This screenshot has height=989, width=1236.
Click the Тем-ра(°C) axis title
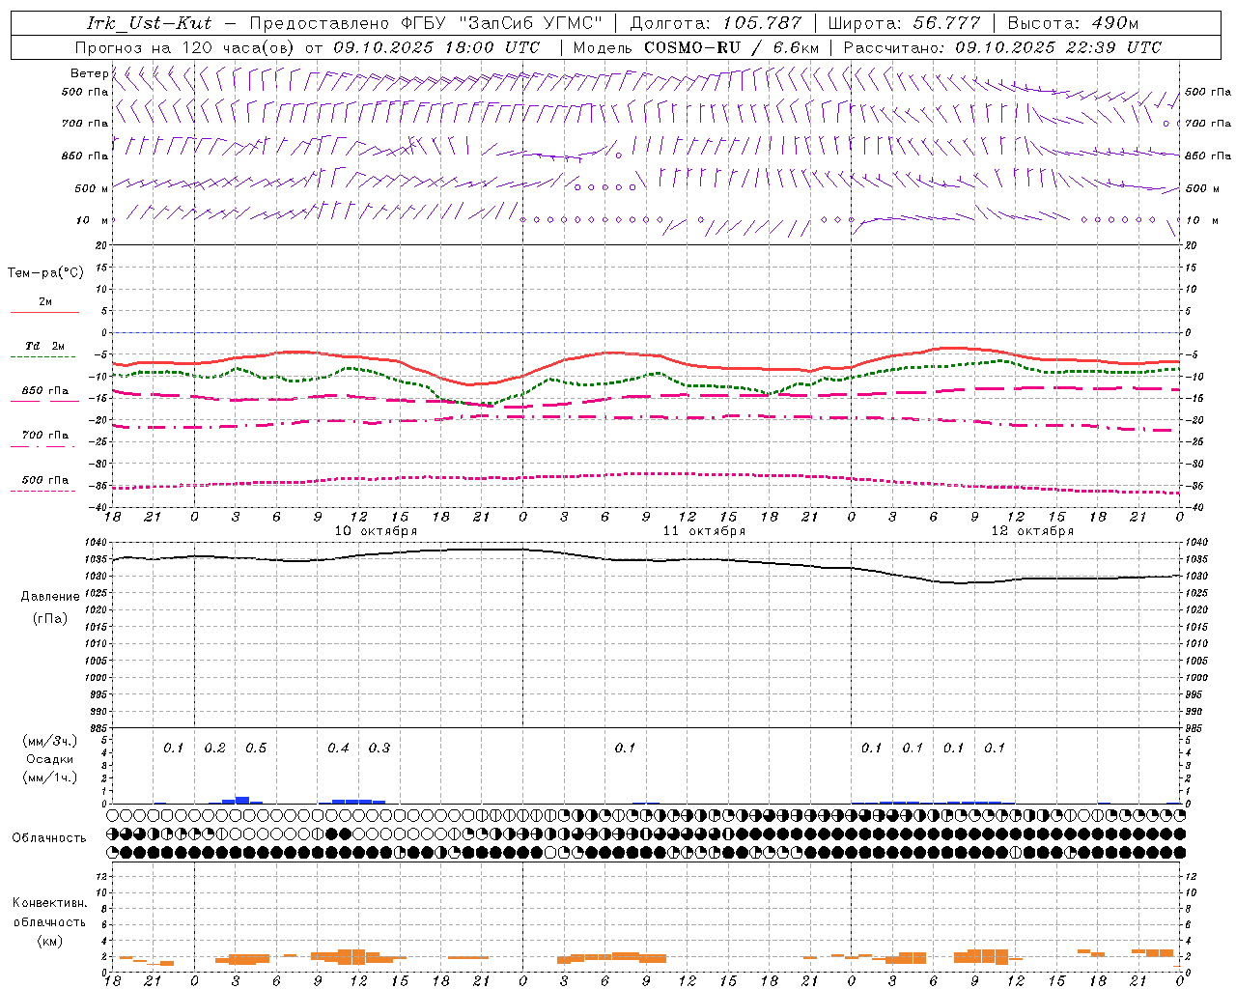click(x=45, y=273)
